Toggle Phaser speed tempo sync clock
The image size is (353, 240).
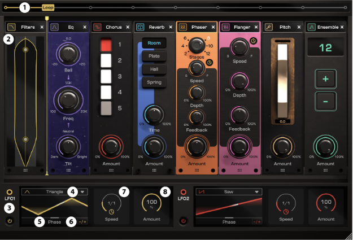(210, 62)
